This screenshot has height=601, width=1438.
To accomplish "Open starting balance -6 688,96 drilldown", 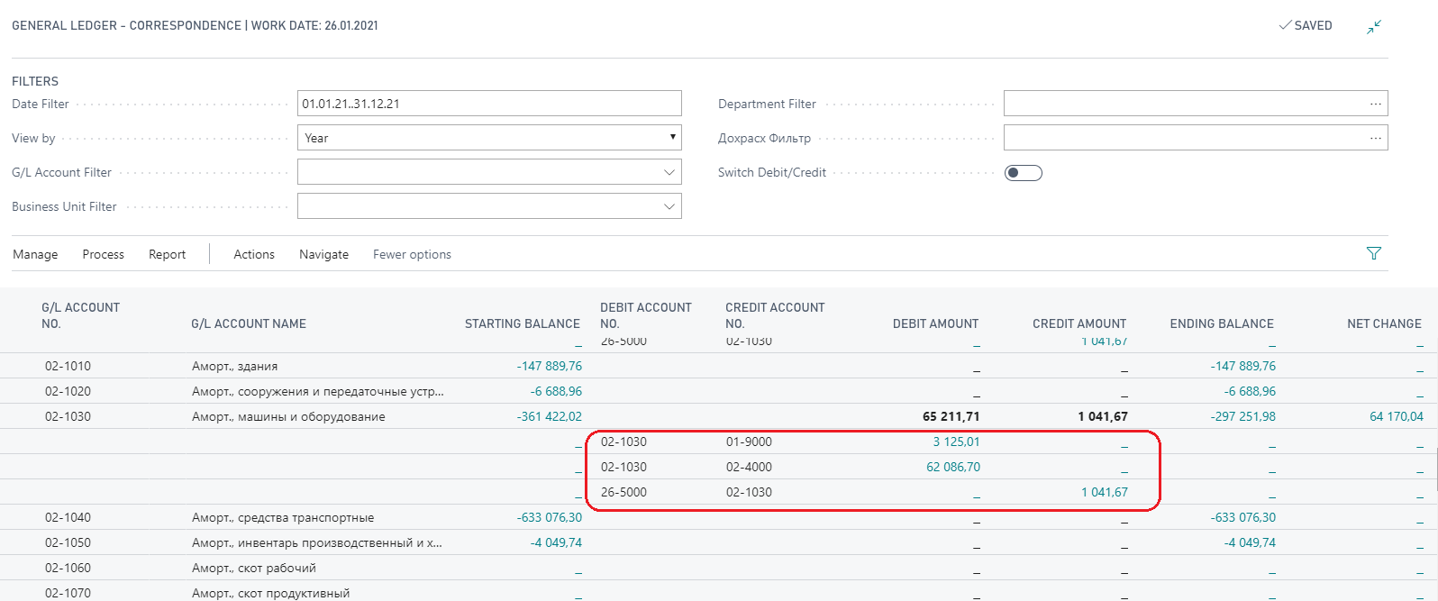I will click(556, 391).
